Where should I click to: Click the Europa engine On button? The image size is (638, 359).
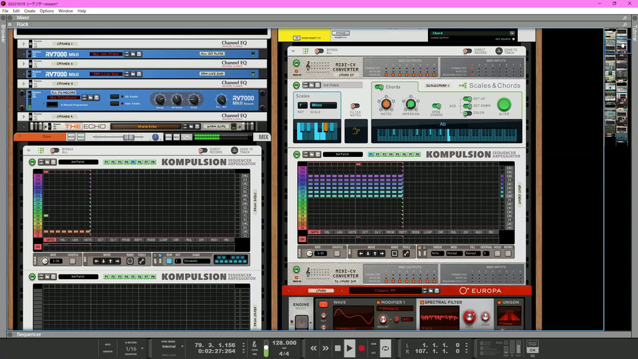tap(323, 304)
